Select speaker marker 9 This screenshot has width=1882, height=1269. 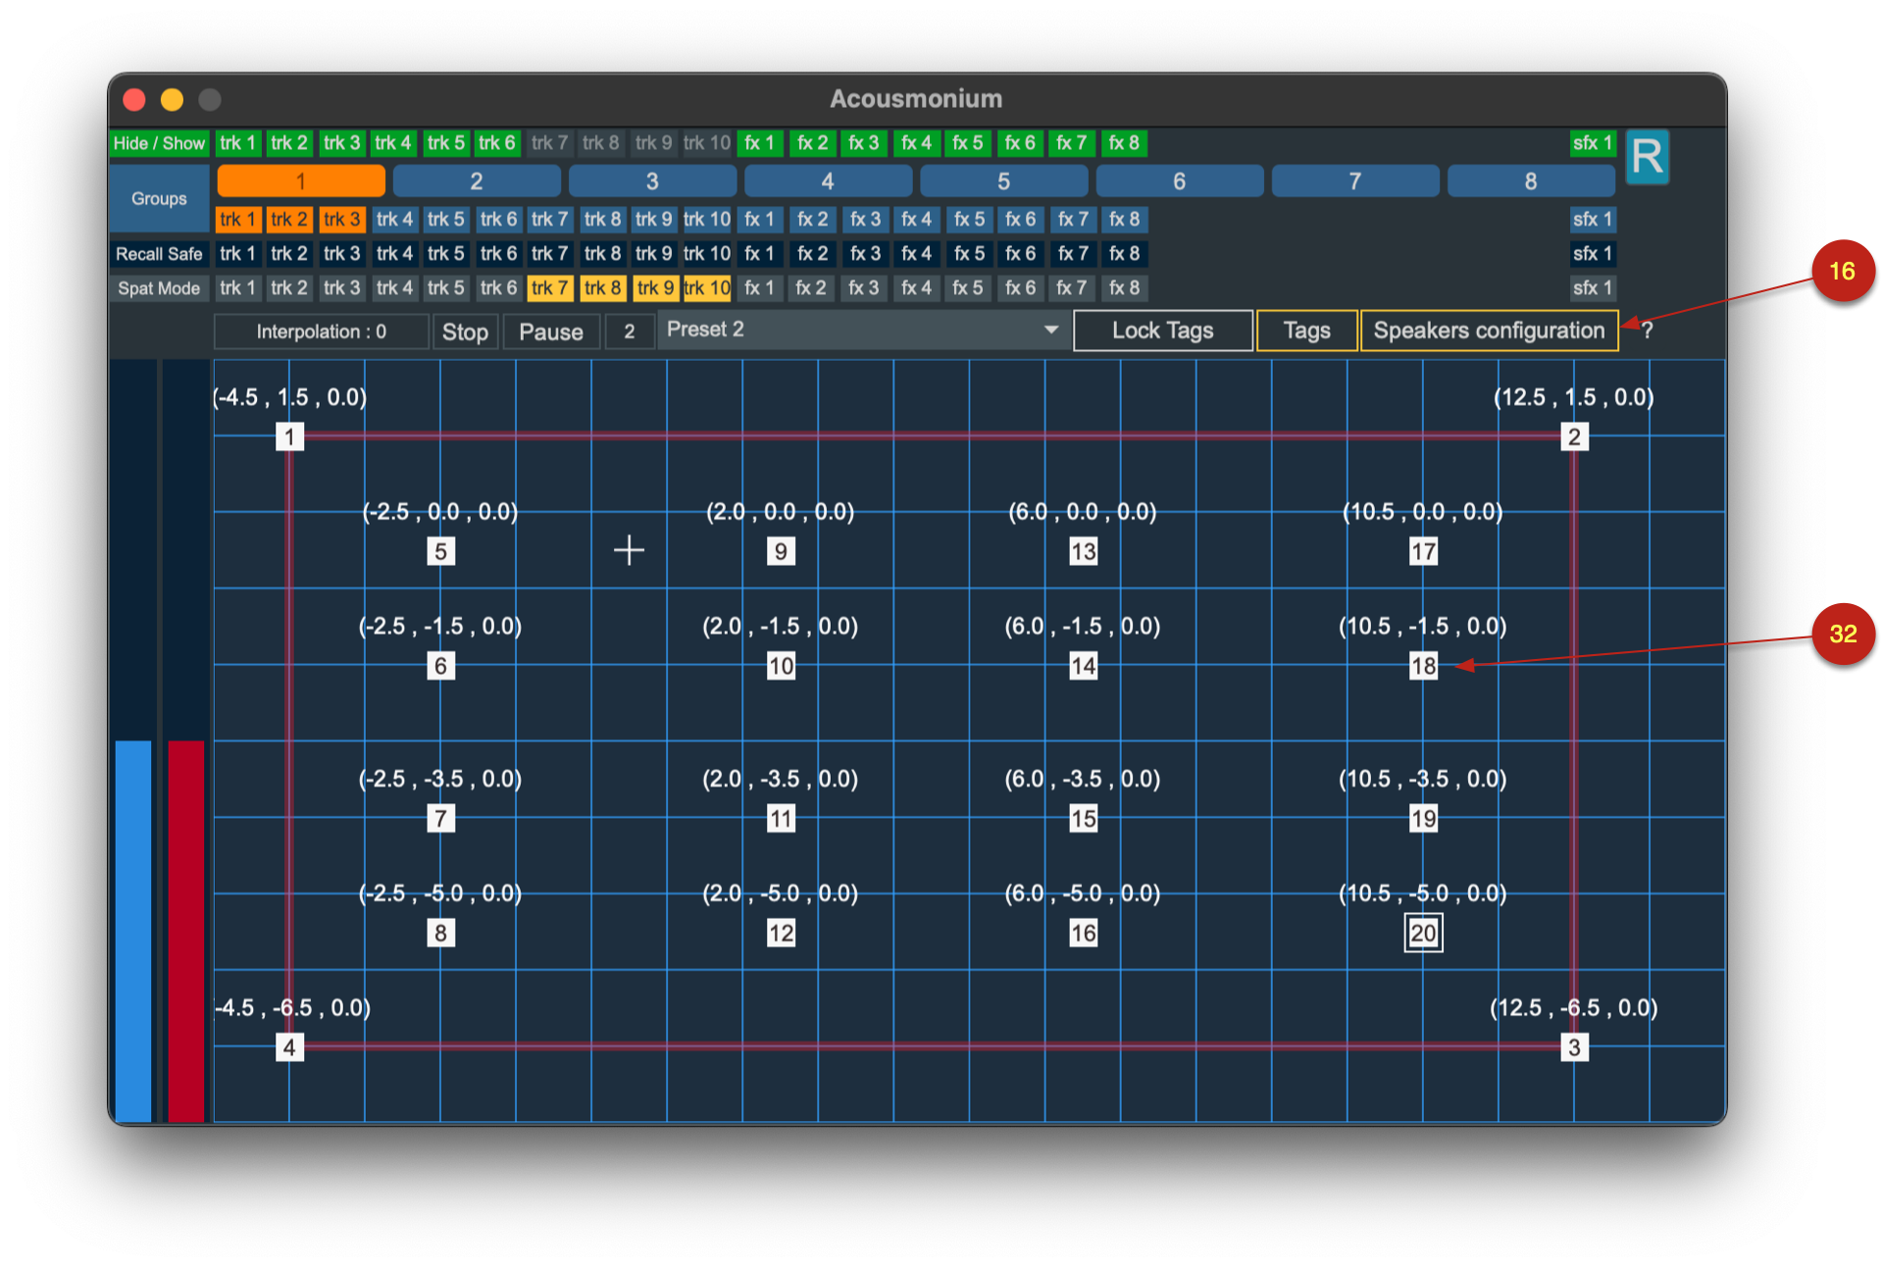point(781,551)
